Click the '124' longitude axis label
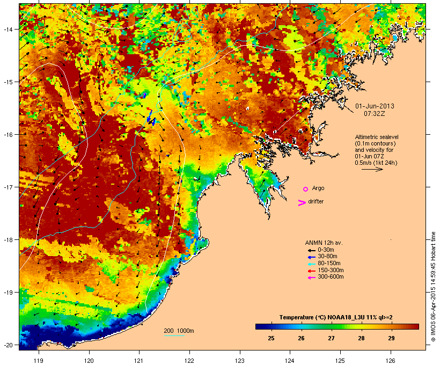This screenshot has width=440, height=365. [290, 361]
